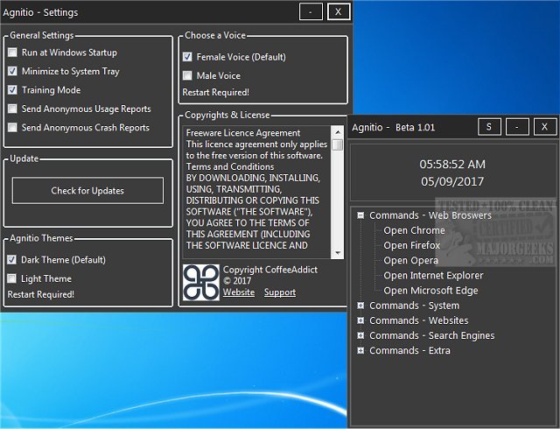Enable Send Anonymous Crash Reports
This screenshot has height=429, width=560.
click(12, 127)
